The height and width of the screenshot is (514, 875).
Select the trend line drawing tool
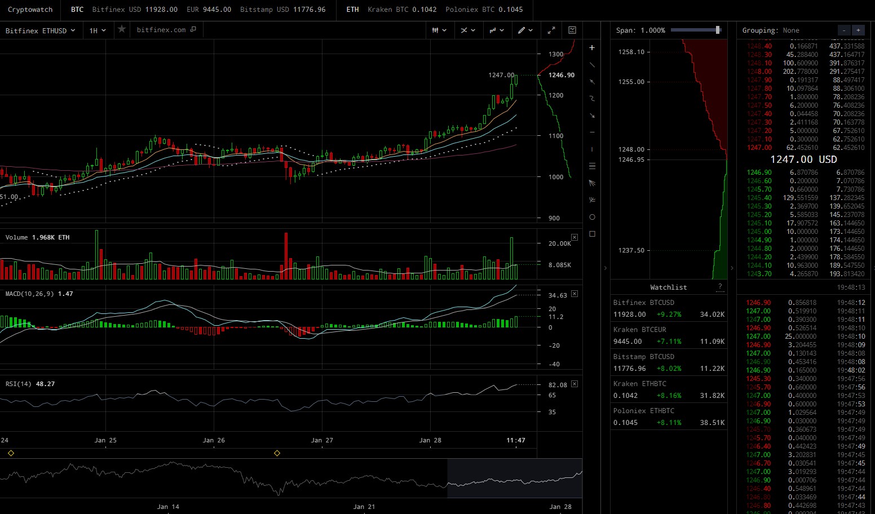click(592, 65)
